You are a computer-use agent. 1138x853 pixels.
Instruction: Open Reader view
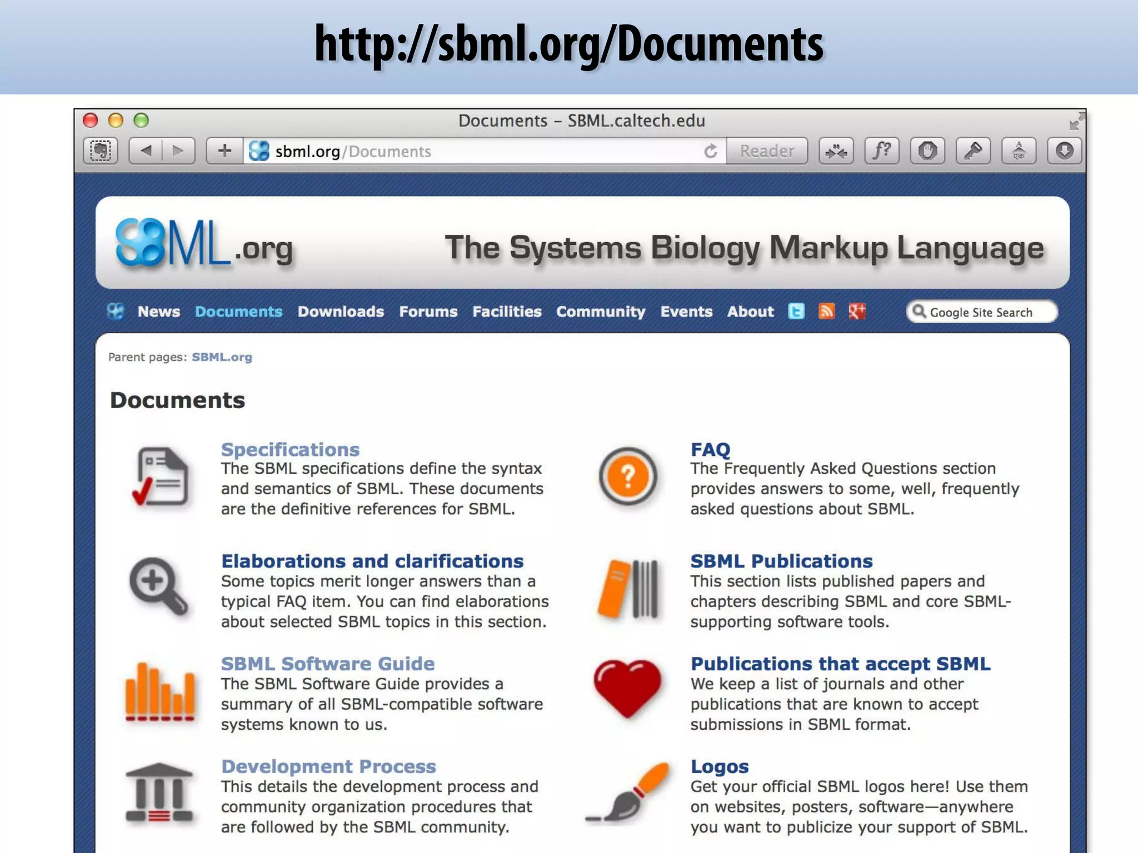[x=767, y=150]
